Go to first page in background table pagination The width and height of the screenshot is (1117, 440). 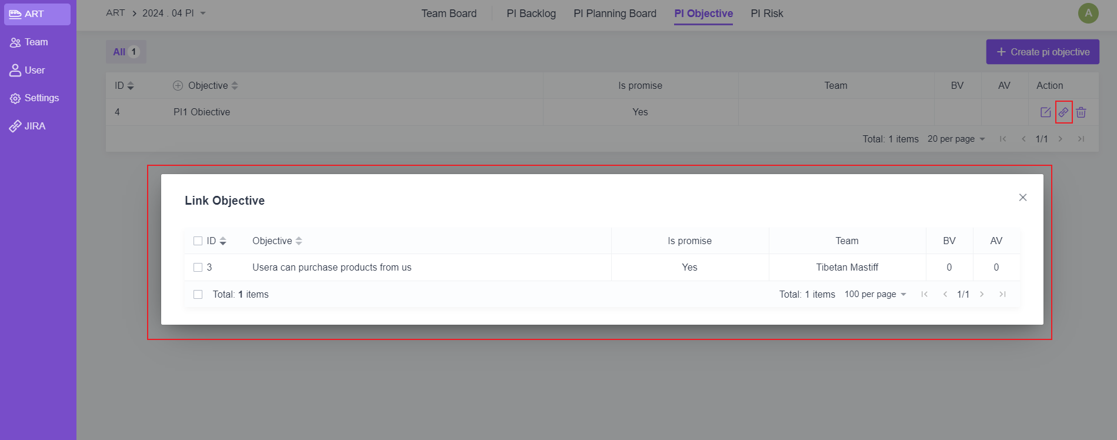(x=1003, y=139)
